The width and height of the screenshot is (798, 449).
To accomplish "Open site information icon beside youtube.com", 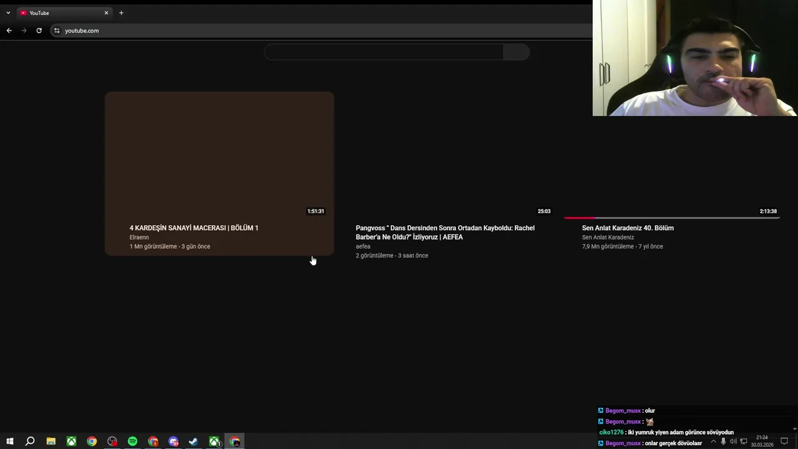I will coord(57,31).
